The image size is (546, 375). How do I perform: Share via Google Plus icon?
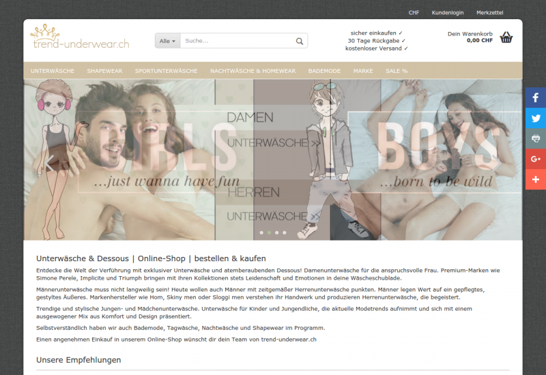coord(535,159)
